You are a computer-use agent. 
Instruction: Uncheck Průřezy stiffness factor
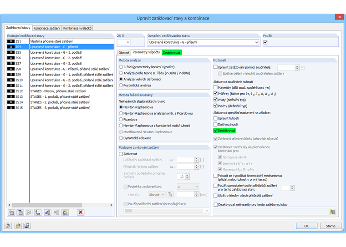coord(216,94)
